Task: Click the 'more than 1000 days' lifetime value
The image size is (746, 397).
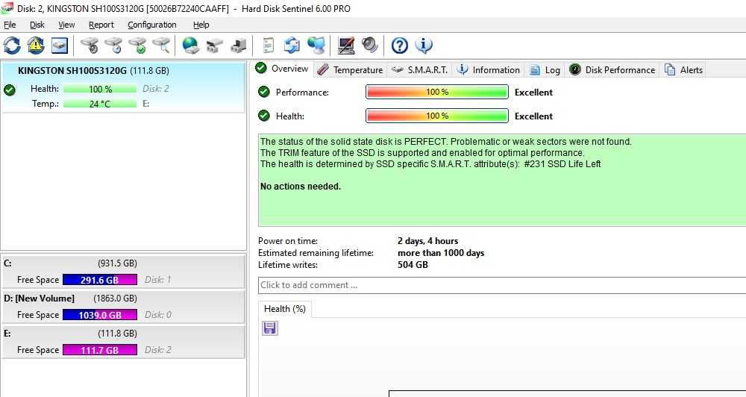Action: coord(441,253)
